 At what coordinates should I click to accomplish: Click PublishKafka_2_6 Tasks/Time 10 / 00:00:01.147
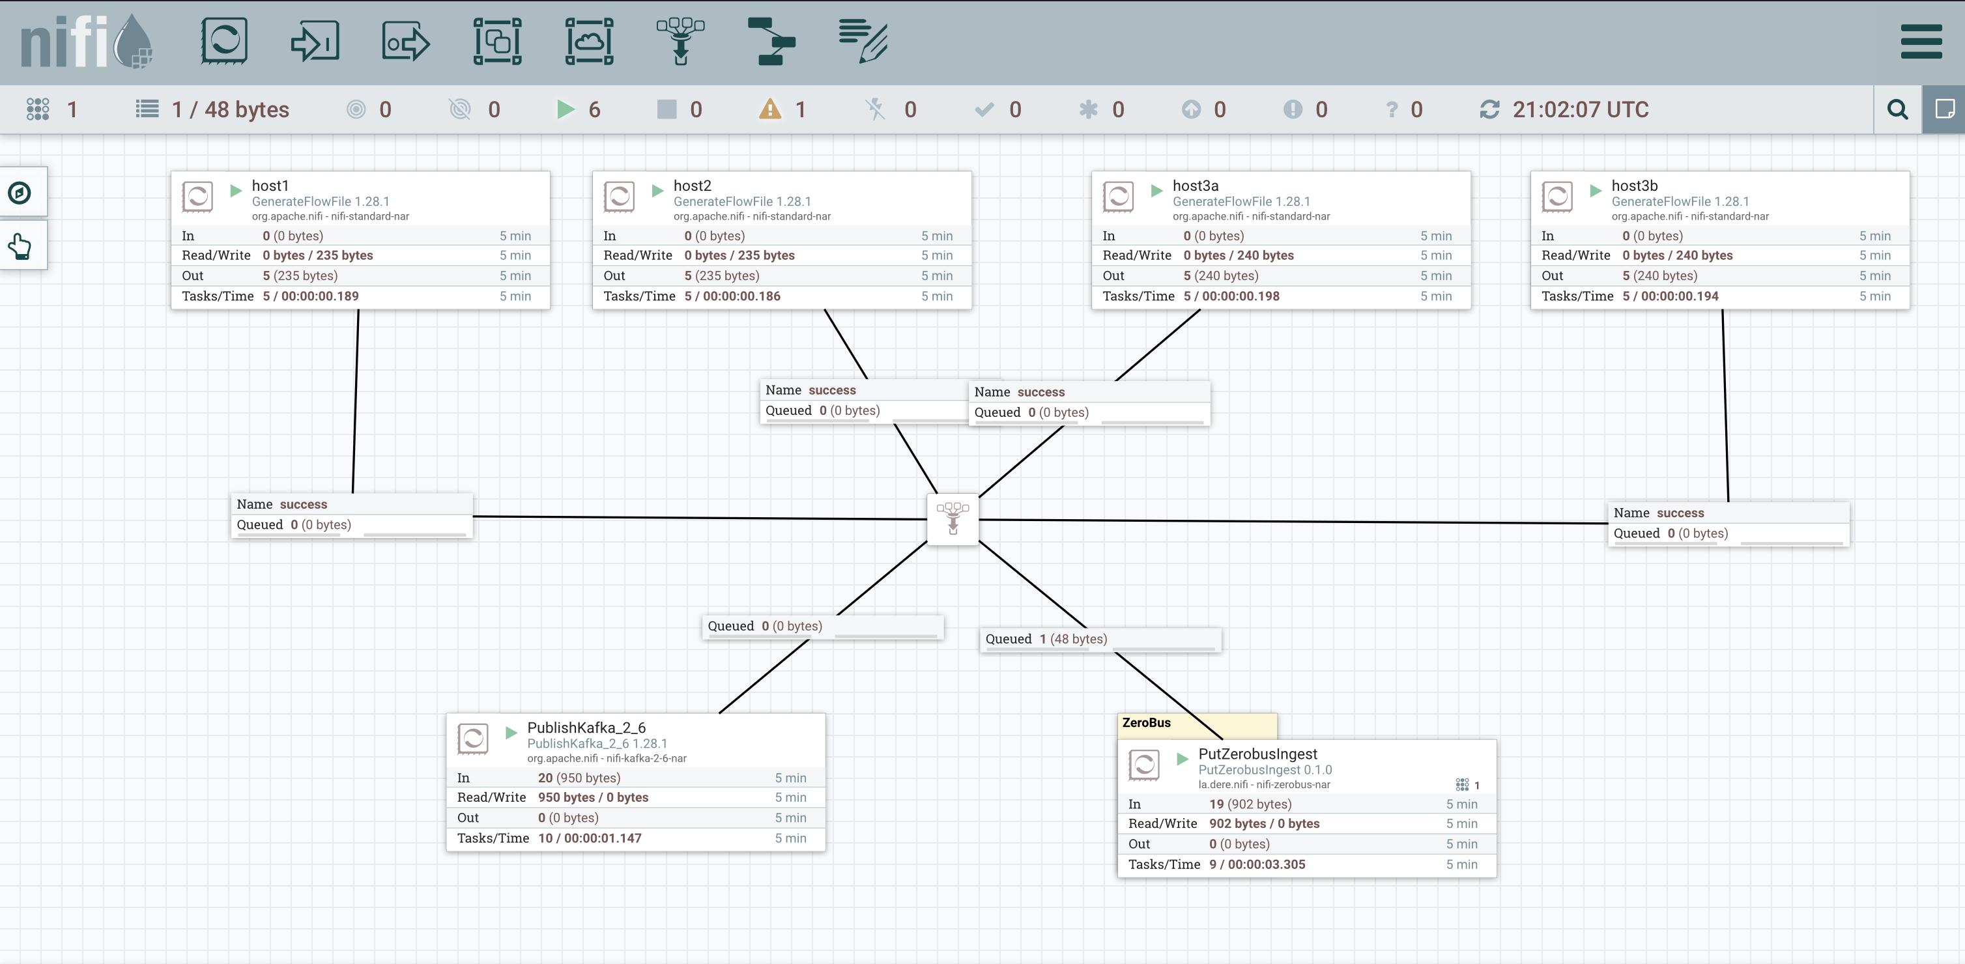[x=590, y=838]
